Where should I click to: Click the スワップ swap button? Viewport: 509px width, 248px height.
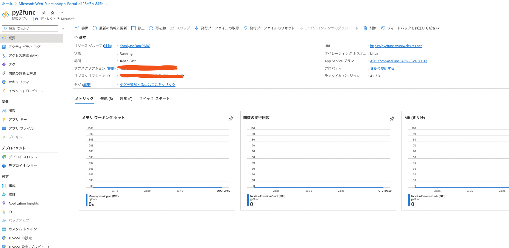point(180,28)
